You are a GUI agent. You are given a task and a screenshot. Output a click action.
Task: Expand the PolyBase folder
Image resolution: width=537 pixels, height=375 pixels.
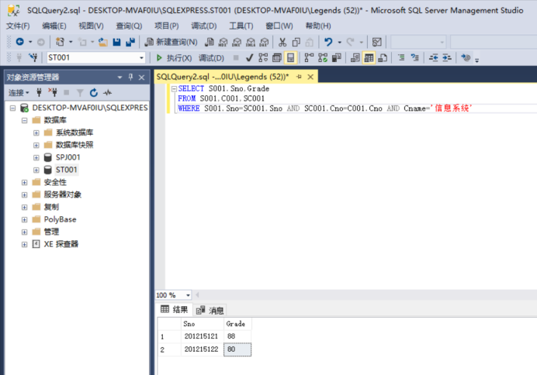pyautogui.click(x=24, y=219)
